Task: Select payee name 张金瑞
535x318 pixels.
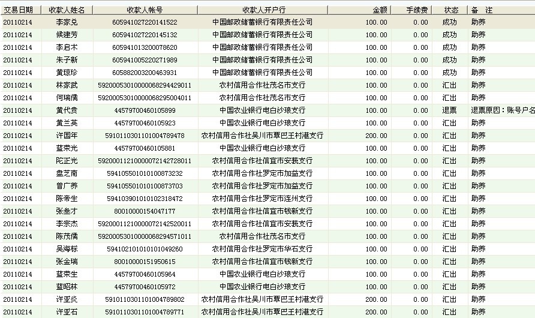Action: (x=67, y=262)
